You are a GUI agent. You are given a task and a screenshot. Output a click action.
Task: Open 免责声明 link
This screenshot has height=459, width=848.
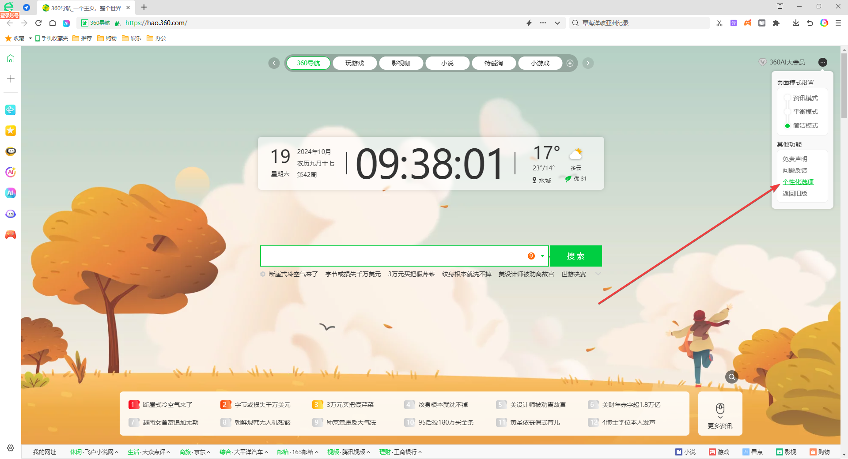(795, 159)
